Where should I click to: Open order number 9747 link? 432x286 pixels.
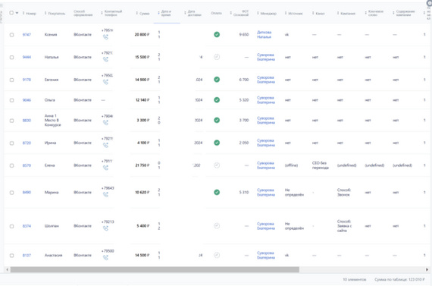pyautogui.click(x=27, y=35)
